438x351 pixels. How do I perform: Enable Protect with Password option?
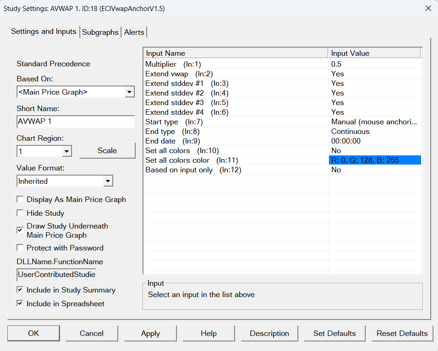pyautogui.click(x=20, y=248)
